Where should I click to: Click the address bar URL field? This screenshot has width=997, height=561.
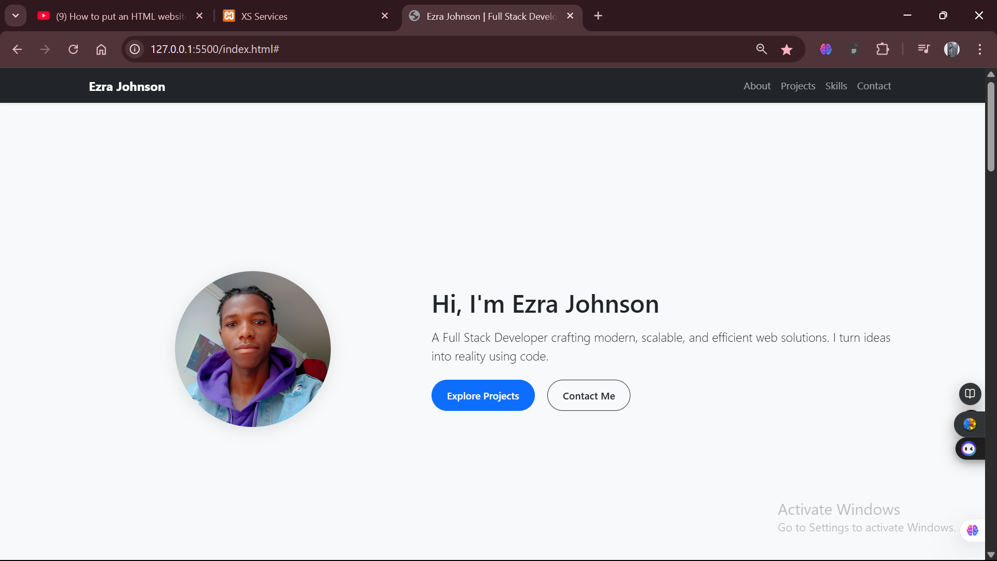pyautogui.click(x=441, y=49)
